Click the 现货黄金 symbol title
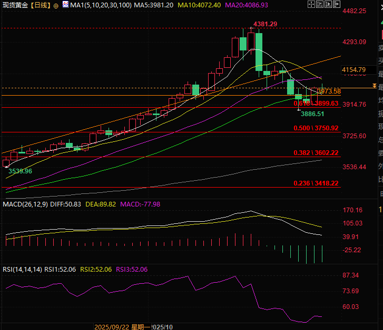Viewport: 383px width, 330px height. (15, 5)
